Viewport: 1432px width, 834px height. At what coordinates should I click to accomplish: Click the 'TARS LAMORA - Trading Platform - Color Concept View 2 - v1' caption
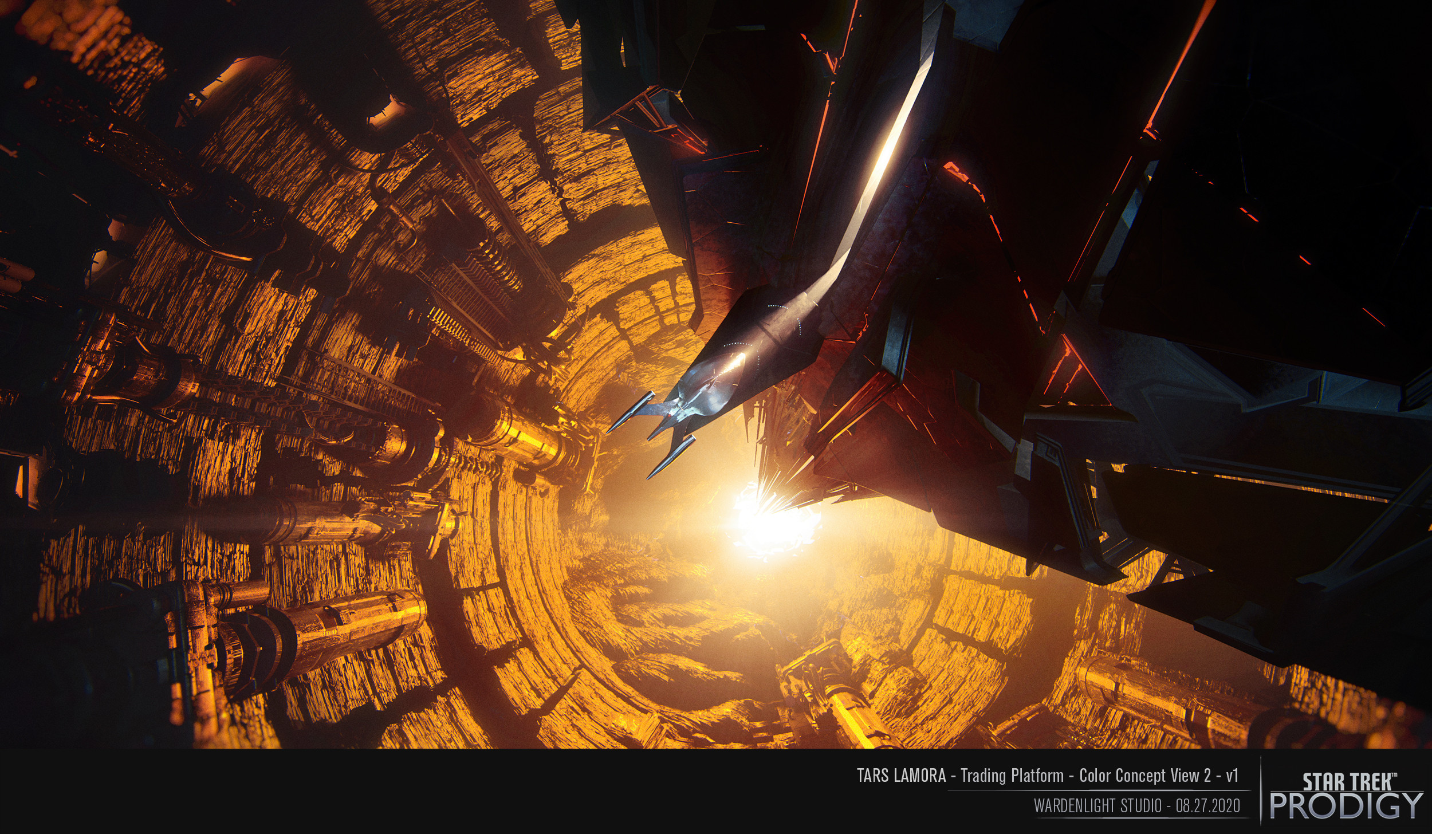click(1048, 776)
